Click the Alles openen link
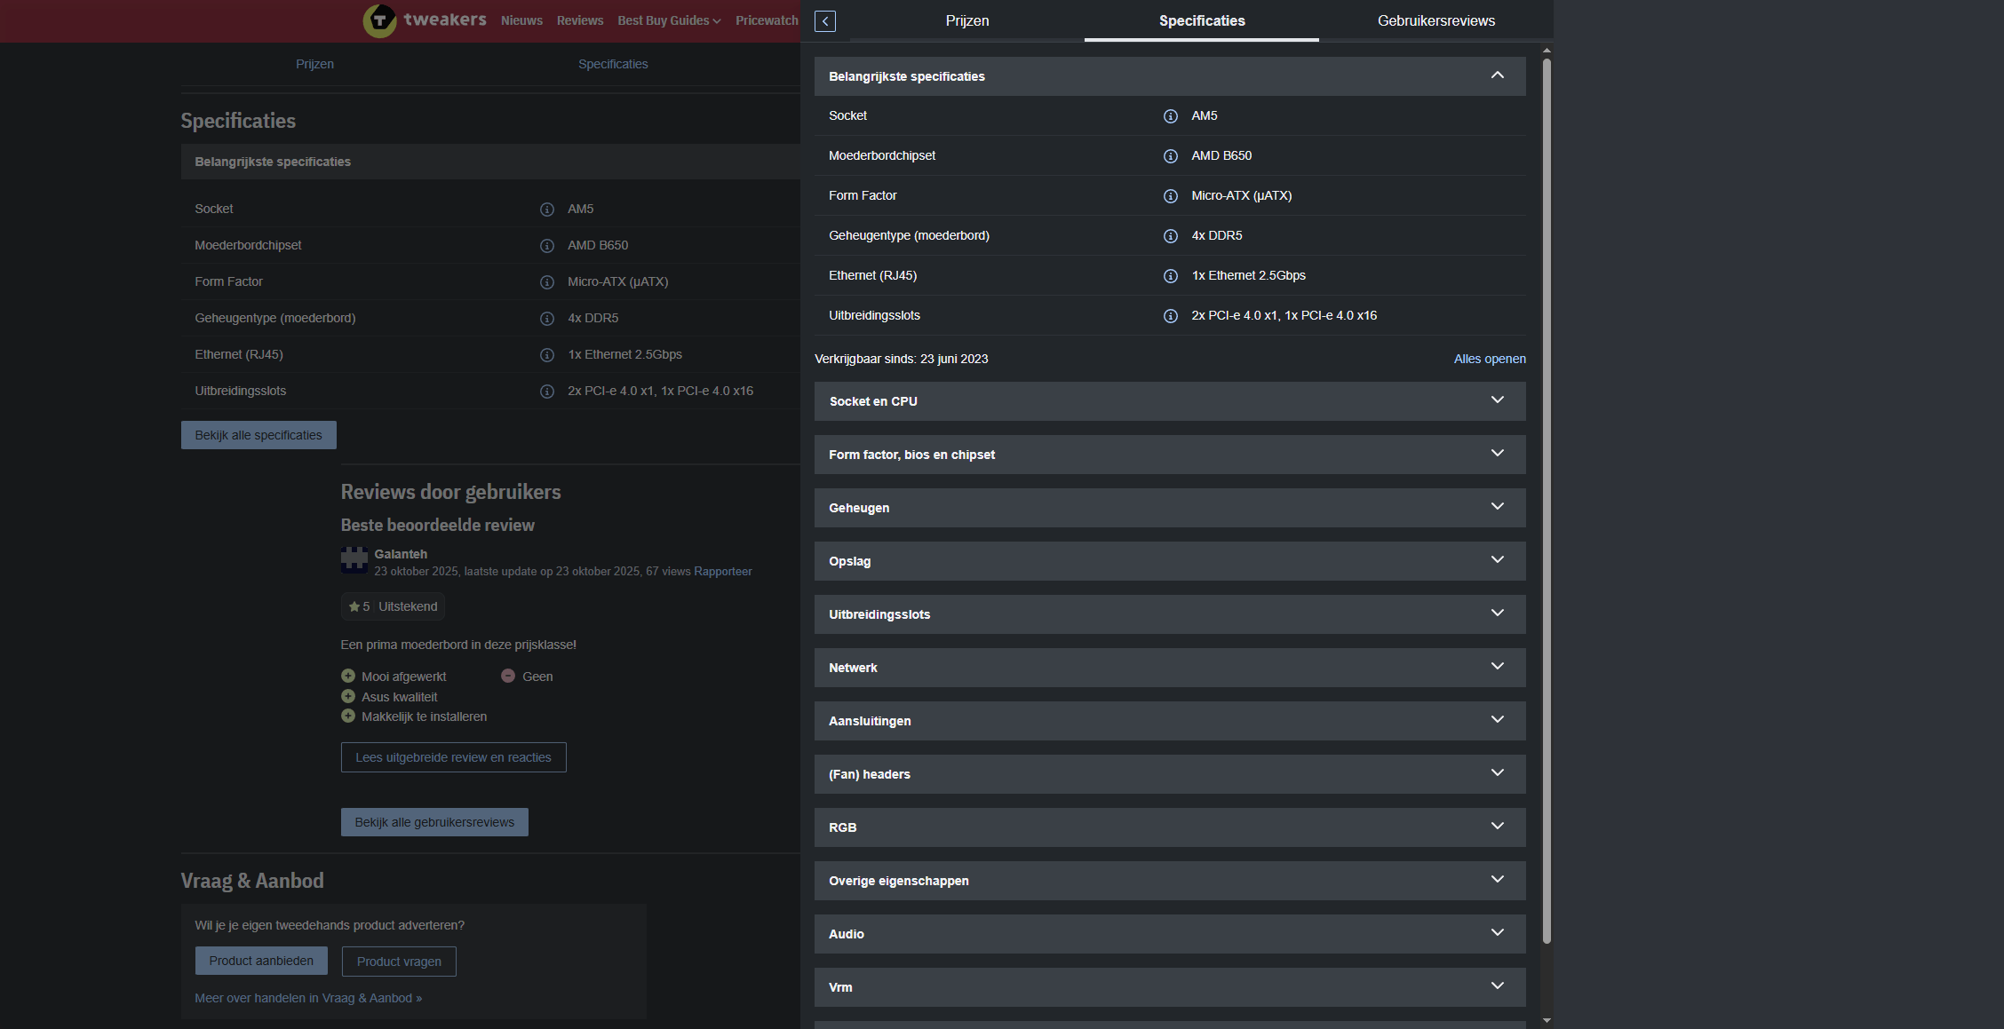This screenshot has height=1029, width=2004. 1489,359
